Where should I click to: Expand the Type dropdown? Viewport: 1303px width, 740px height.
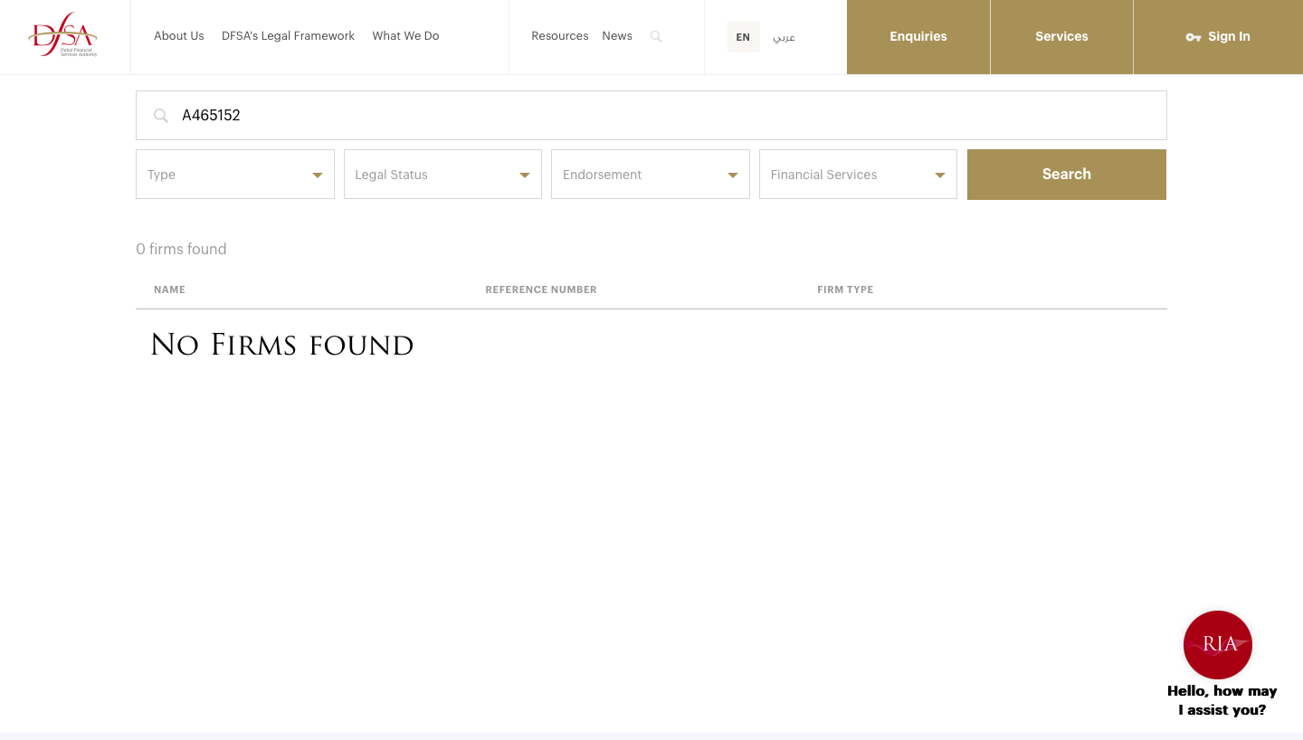pyautogui.click(x=235, y=175)
